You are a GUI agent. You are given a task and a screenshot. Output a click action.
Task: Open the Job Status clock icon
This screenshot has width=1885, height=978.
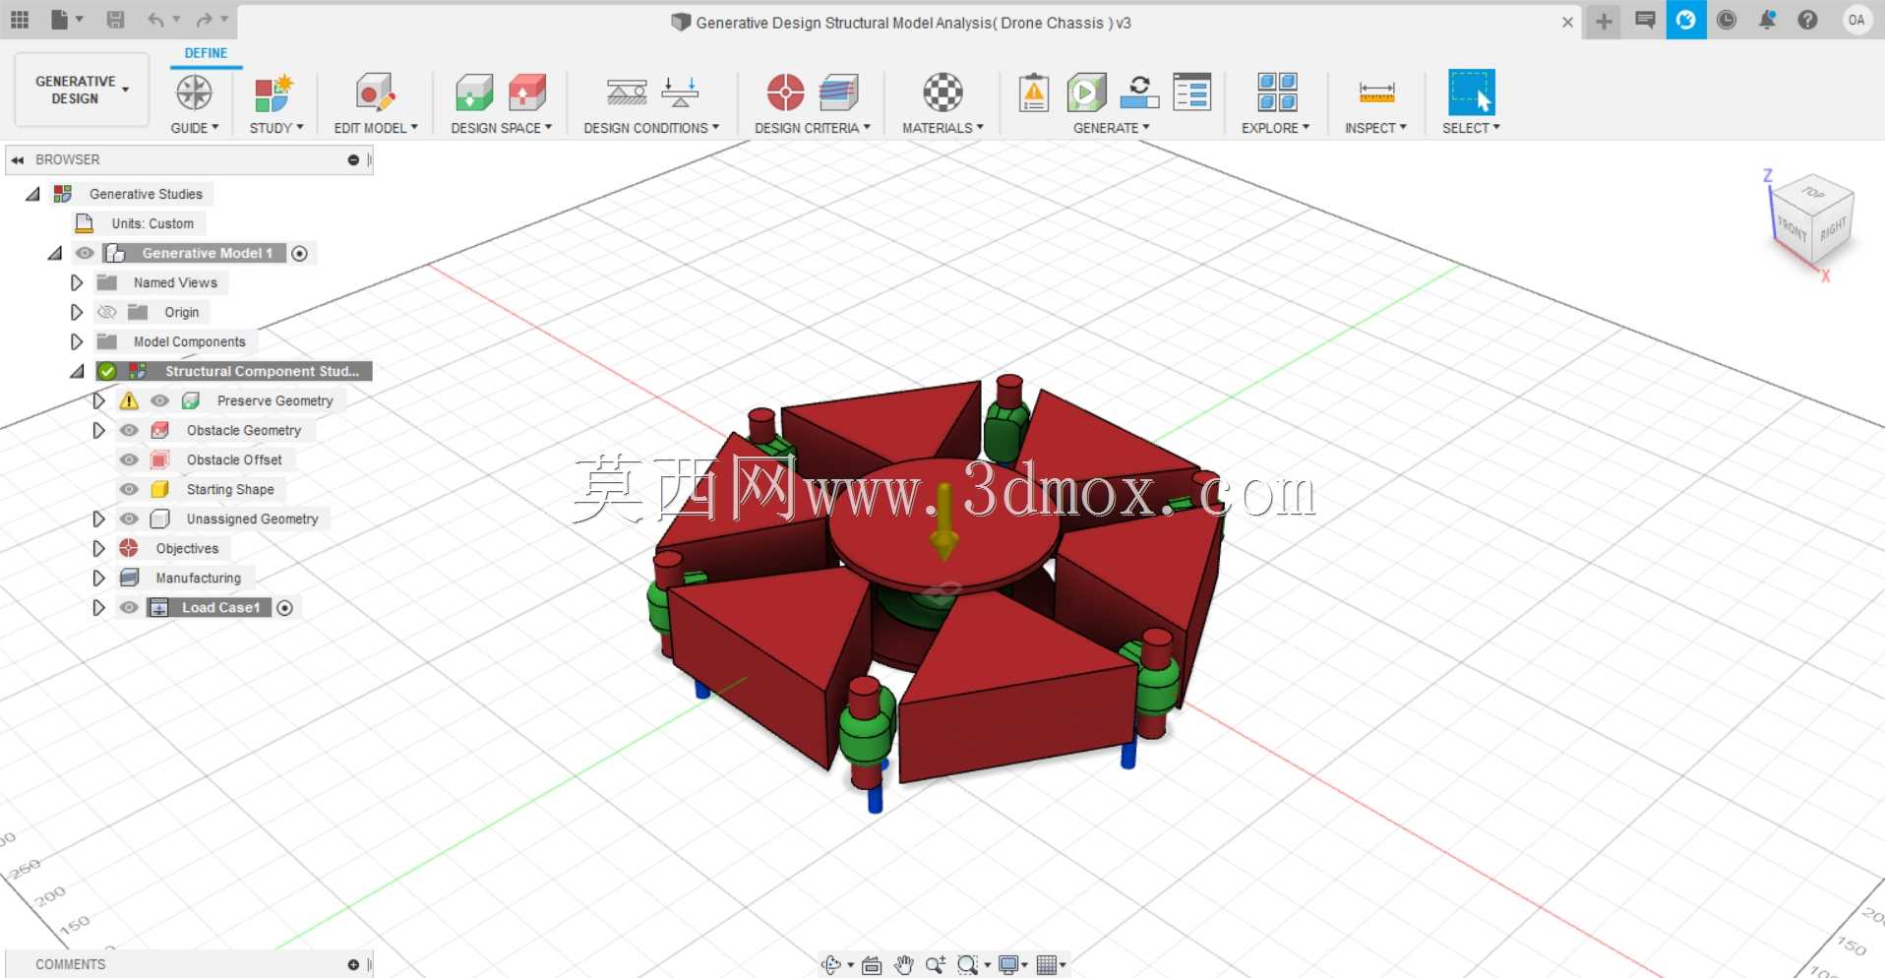pyautogui.click(x=1727, y=20)
